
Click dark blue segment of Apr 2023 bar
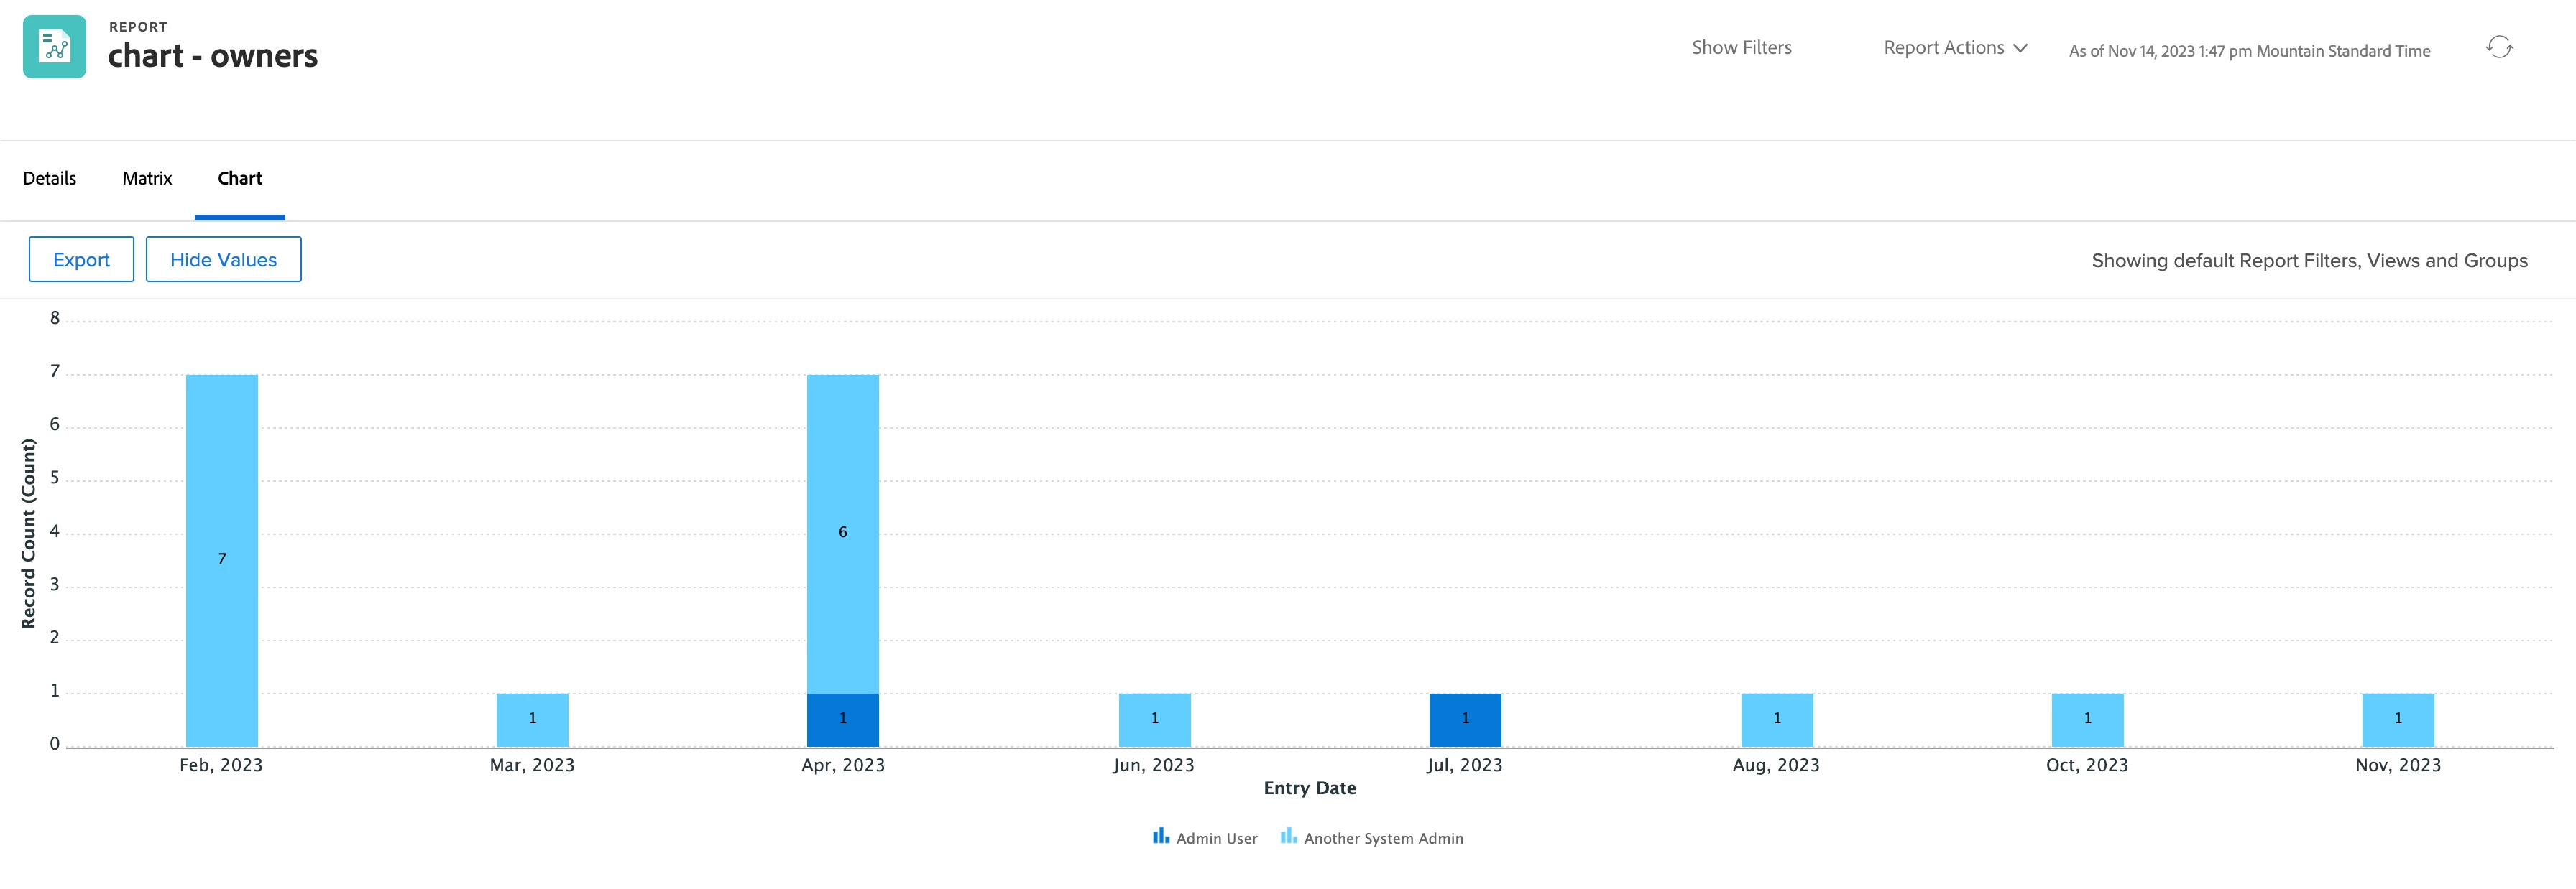coord(842,720)
